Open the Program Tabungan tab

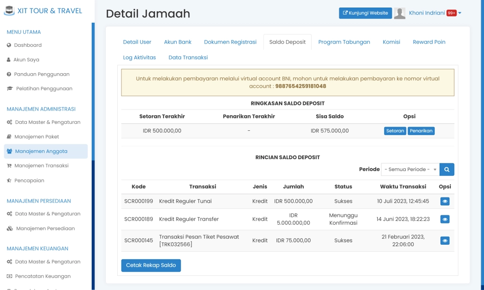[x=344, y=42]
